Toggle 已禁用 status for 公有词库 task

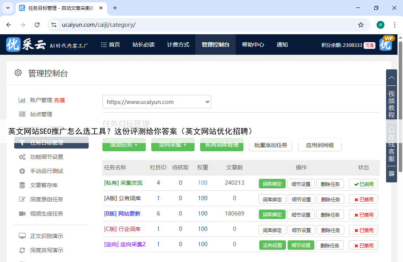[x=363, y=199]
